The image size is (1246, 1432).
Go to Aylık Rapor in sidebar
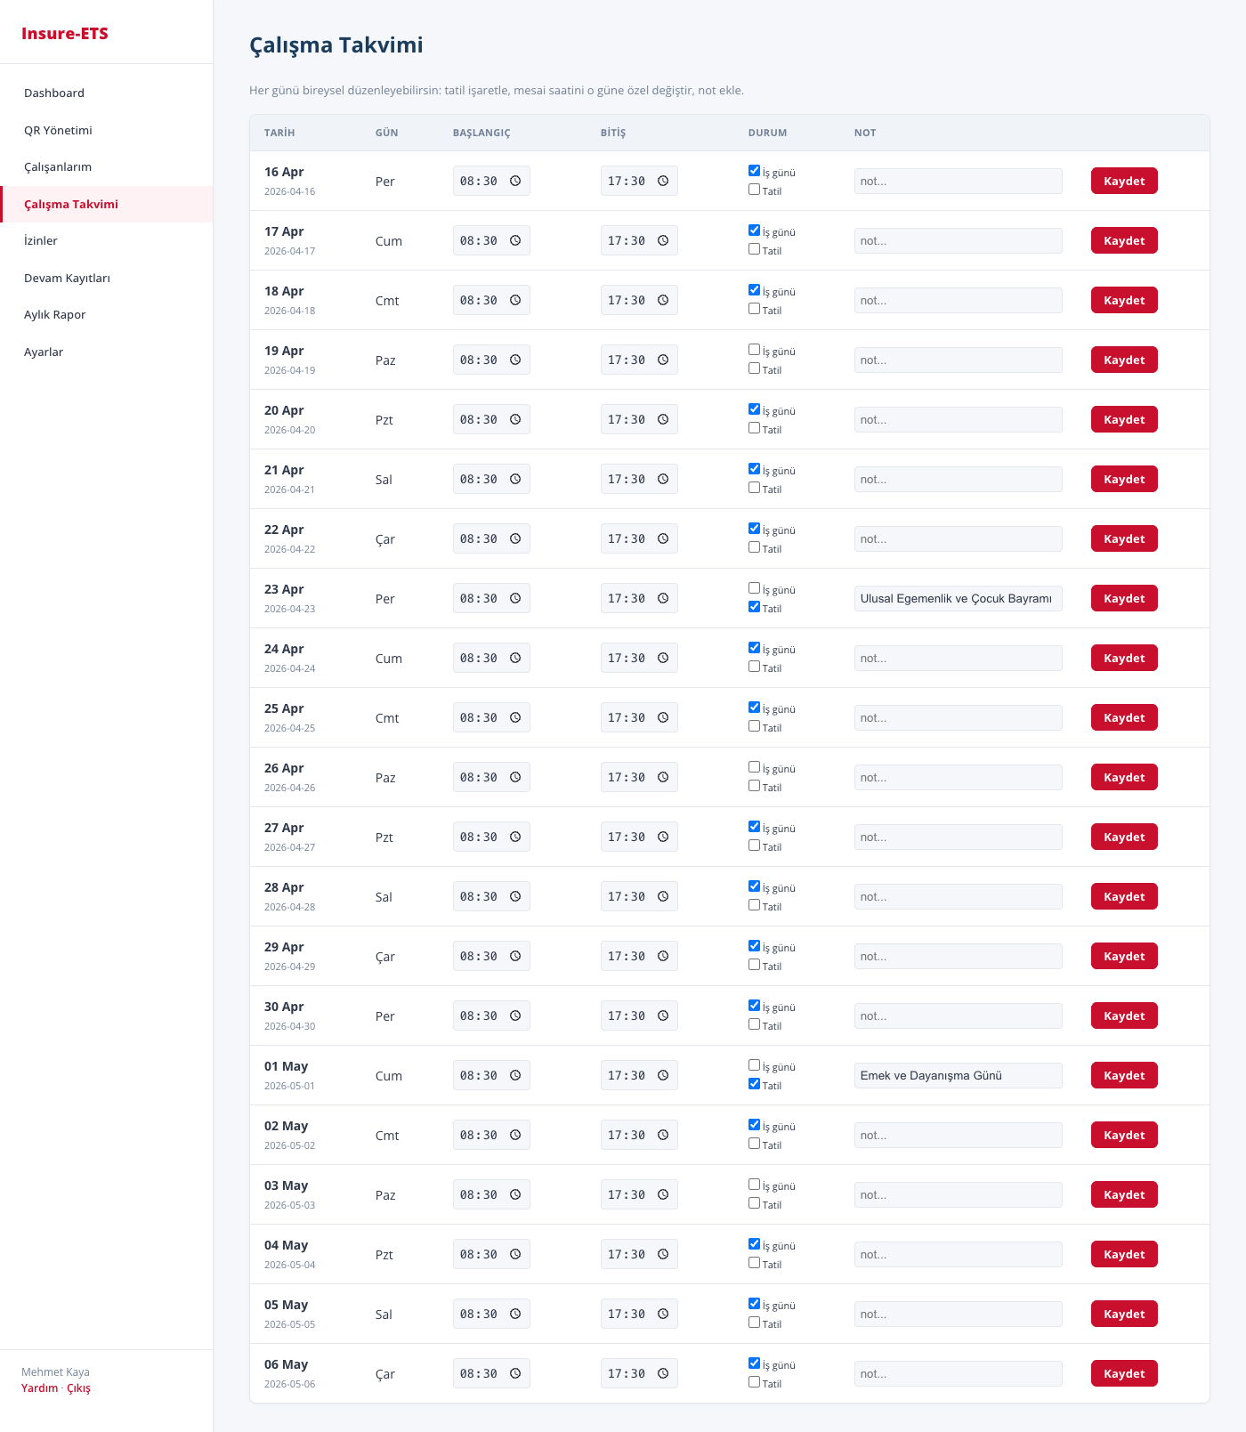pyautogui.click(x=55, y=315)
